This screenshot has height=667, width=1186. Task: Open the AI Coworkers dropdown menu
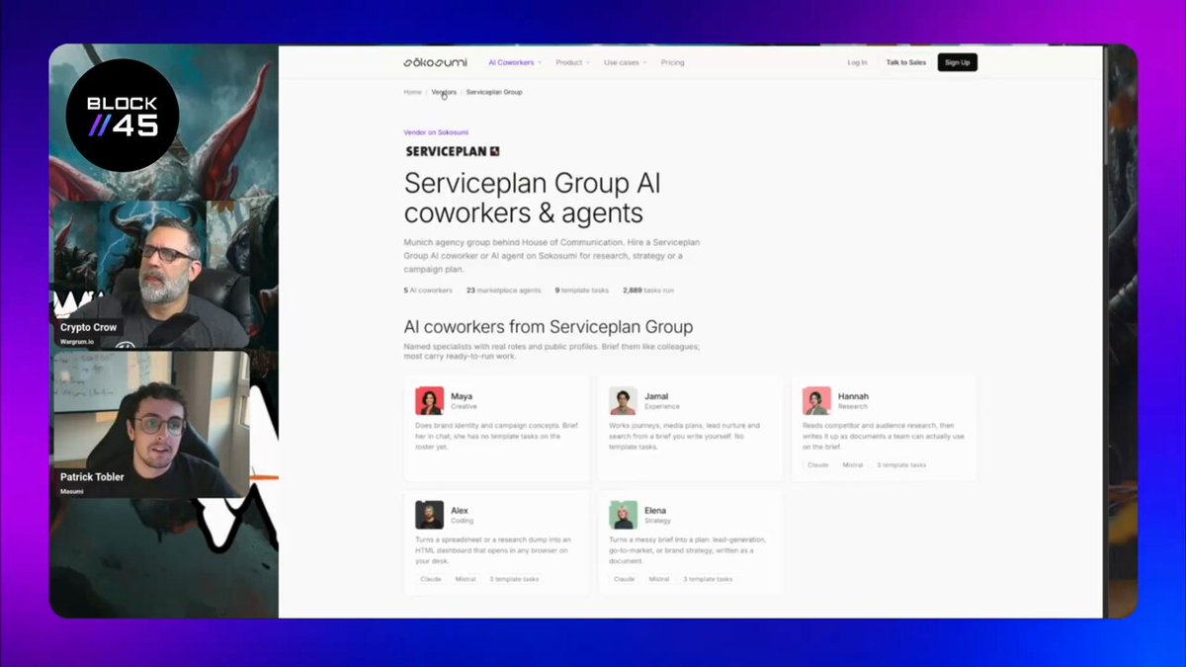[x=514, y=62]
